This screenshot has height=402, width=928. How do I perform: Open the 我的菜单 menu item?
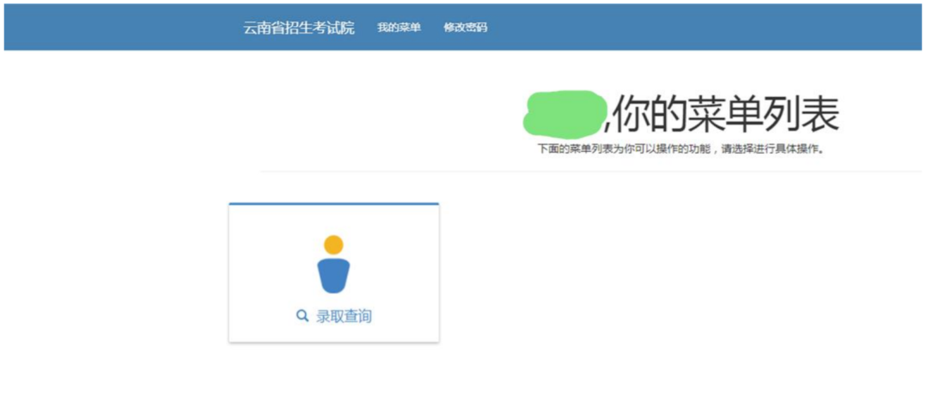click(399, 27)
